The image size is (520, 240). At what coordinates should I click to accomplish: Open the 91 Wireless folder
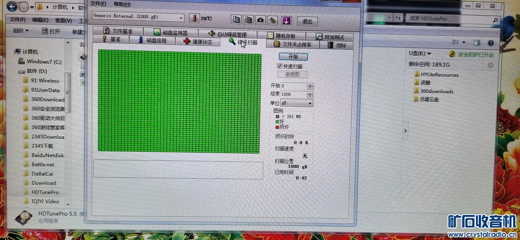click(41, 80)
